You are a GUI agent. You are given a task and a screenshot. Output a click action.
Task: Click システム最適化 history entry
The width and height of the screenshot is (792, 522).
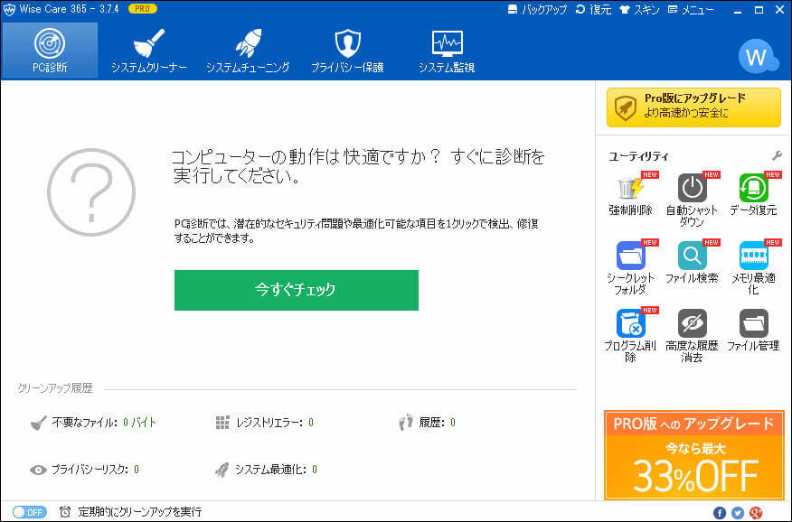266,470
